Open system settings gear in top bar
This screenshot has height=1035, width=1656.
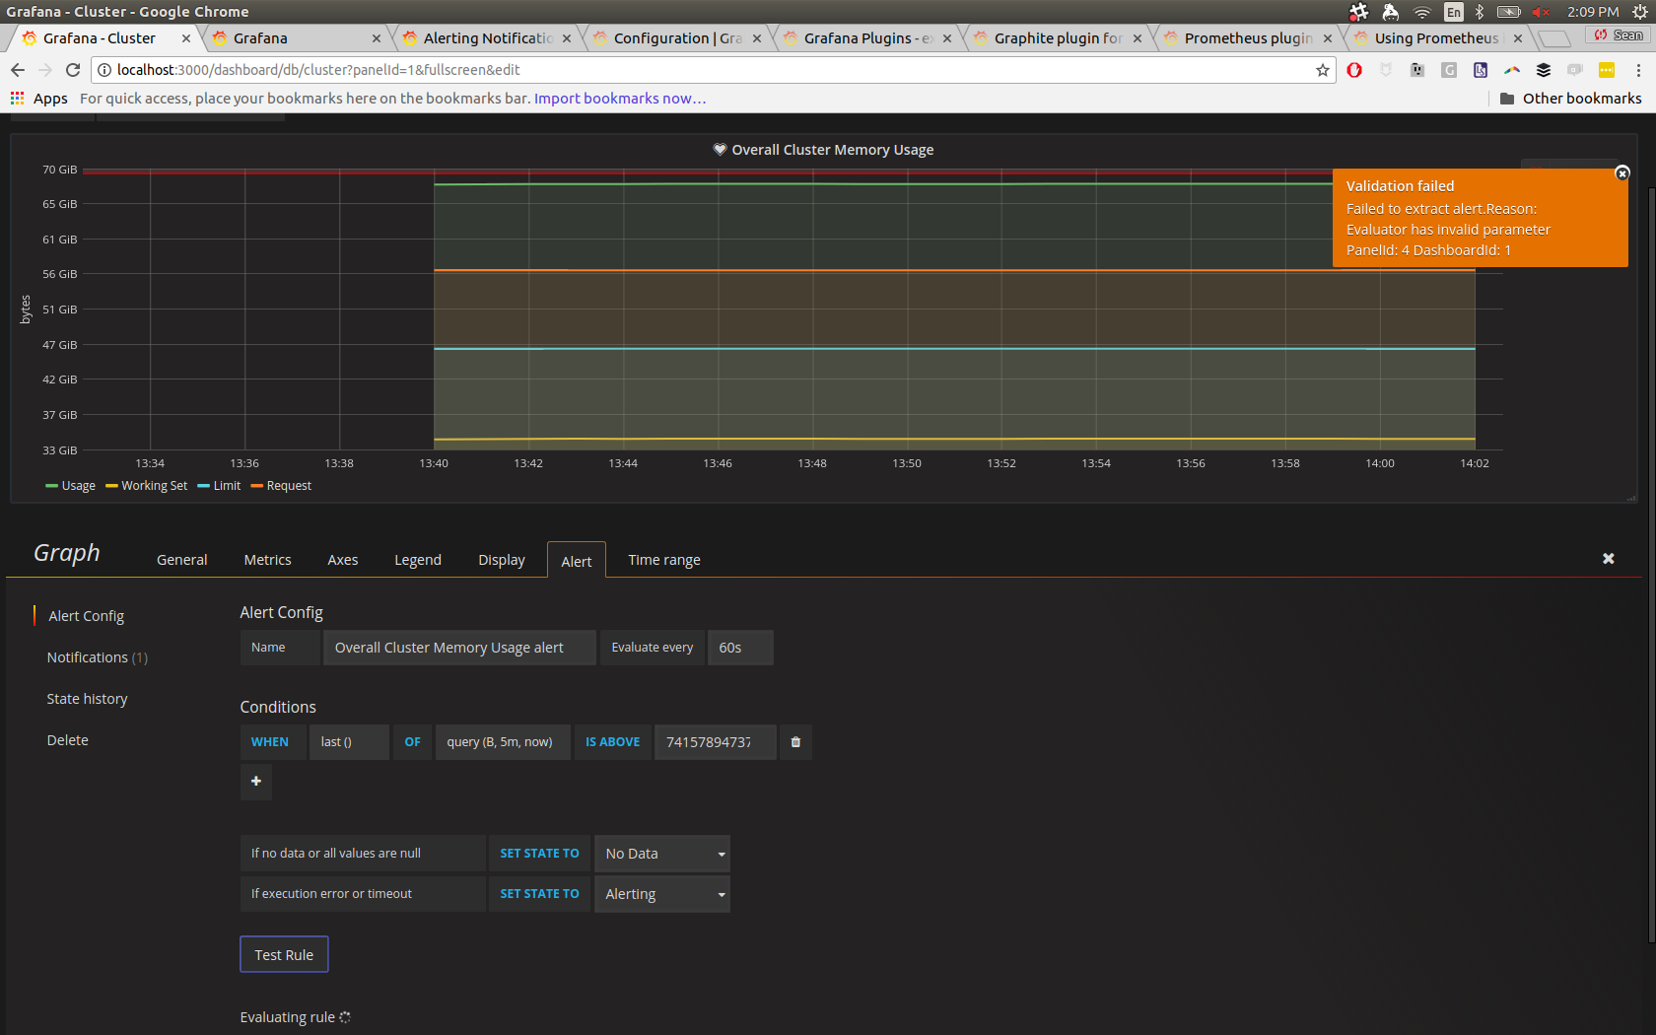coord(1639,12)
